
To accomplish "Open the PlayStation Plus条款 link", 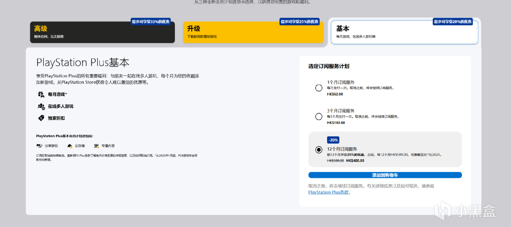I will [329, 192].
